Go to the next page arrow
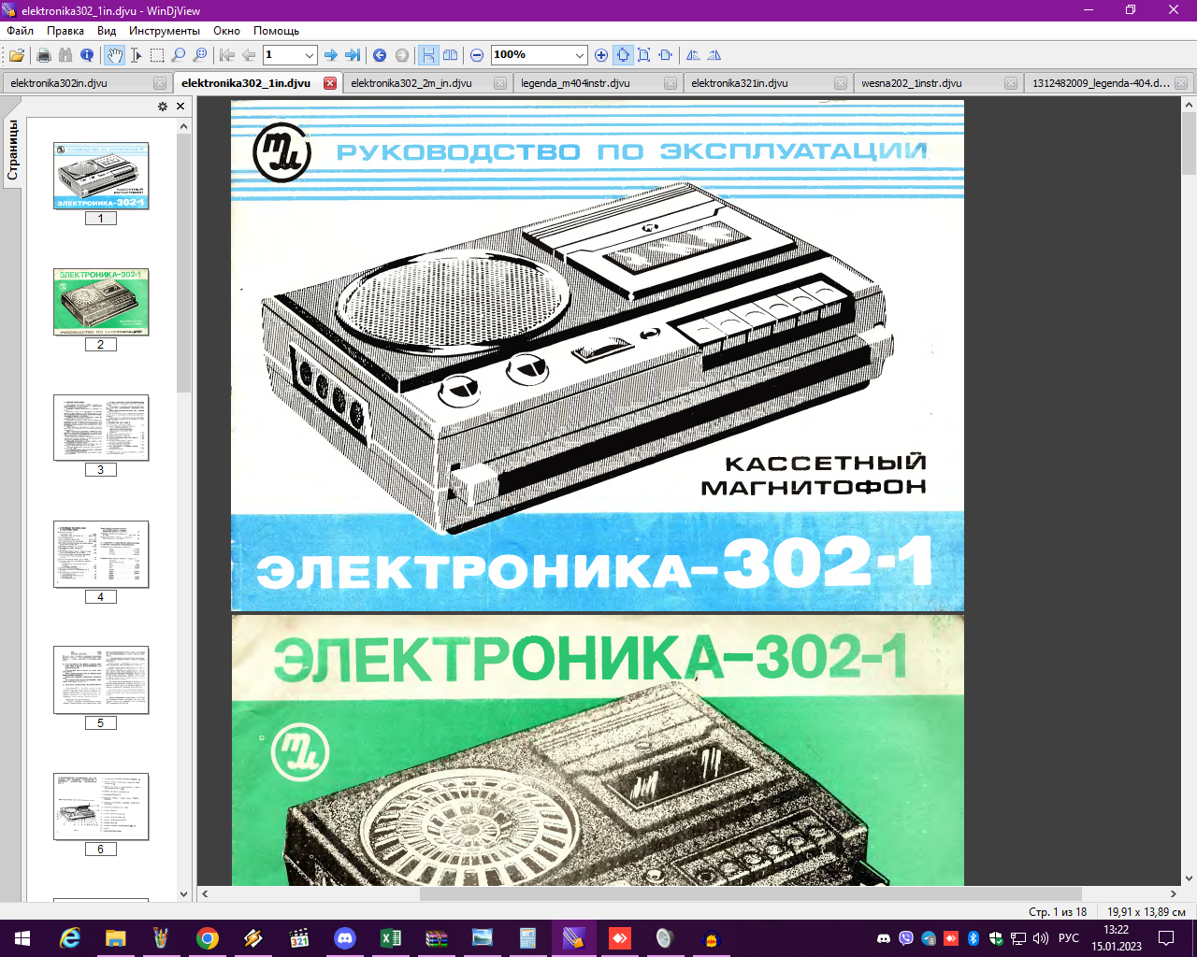The width and height of the screenshot is (1197, 957). point(330,55)
